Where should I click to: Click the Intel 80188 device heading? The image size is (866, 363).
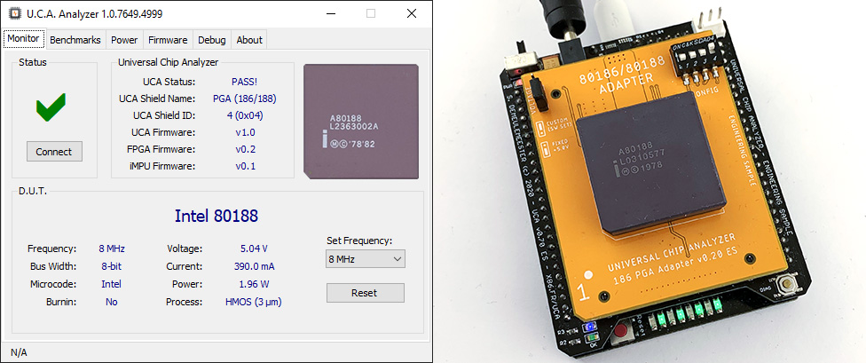pos(216,216)
